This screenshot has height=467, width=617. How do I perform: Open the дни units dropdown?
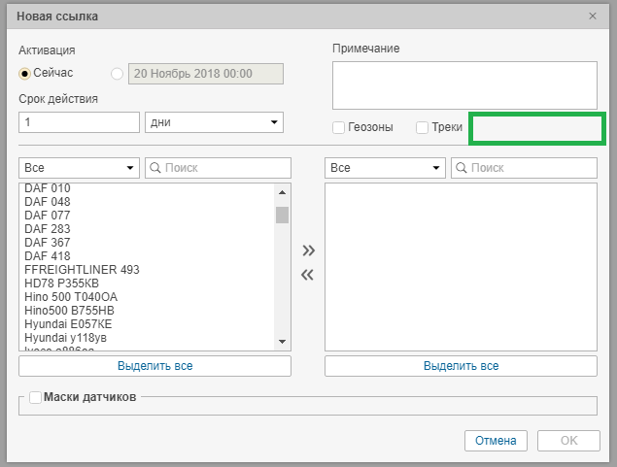(214, 122)
